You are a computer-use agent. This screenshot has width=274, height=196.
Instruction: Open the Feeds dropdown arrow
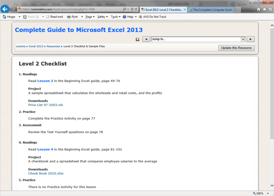click(x=43, y=17)
